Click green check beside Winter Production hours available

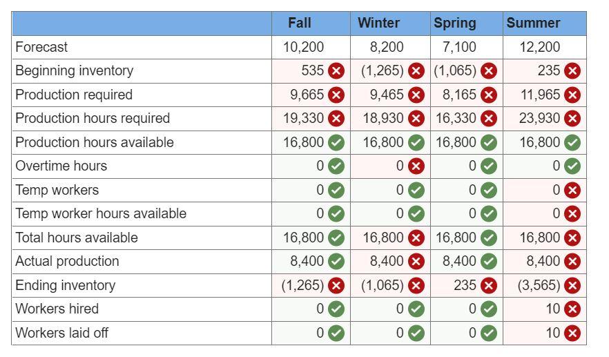click(x=416, y=142)
